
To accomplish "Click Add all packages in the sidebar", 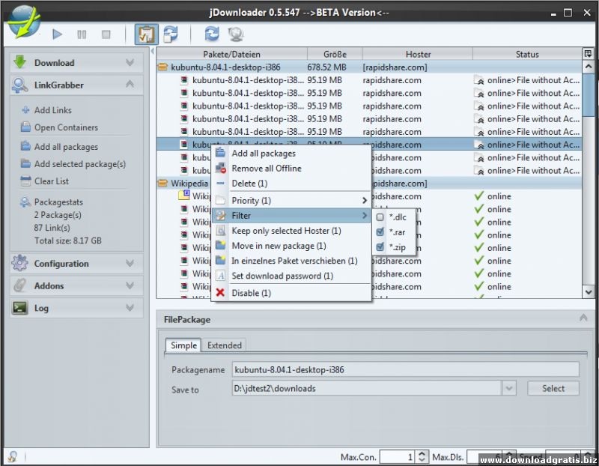I will [x=66, y=147].
